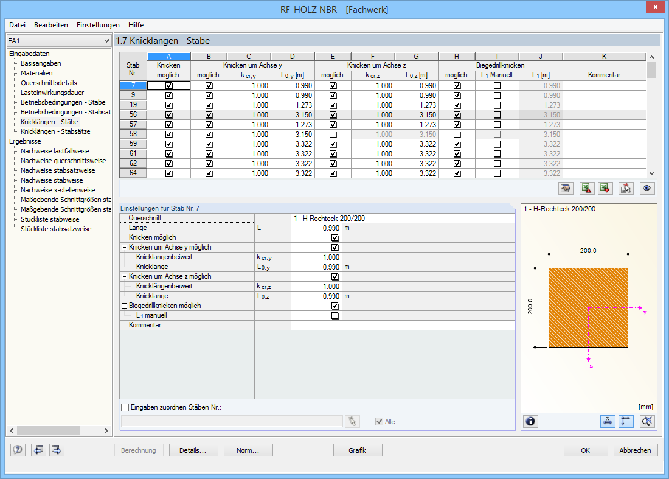The width and height of the screenshot is (669, 479).
Task: Enable Knicken um Achse z for Stab 58
Action: (333, 135)
